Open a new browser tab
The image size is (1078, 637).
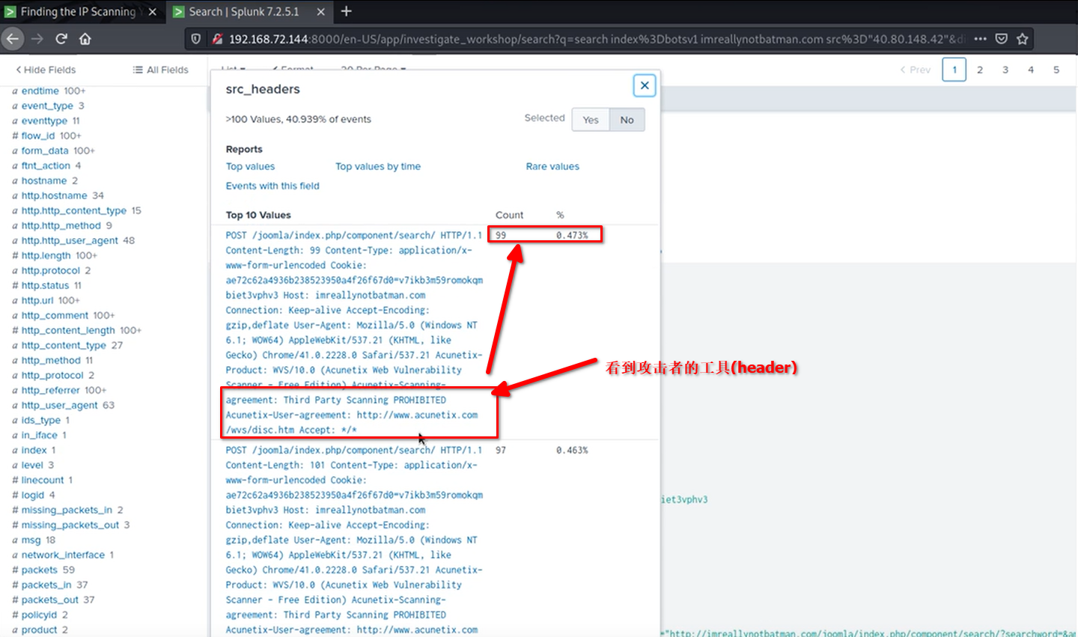(x=347, y=11)
